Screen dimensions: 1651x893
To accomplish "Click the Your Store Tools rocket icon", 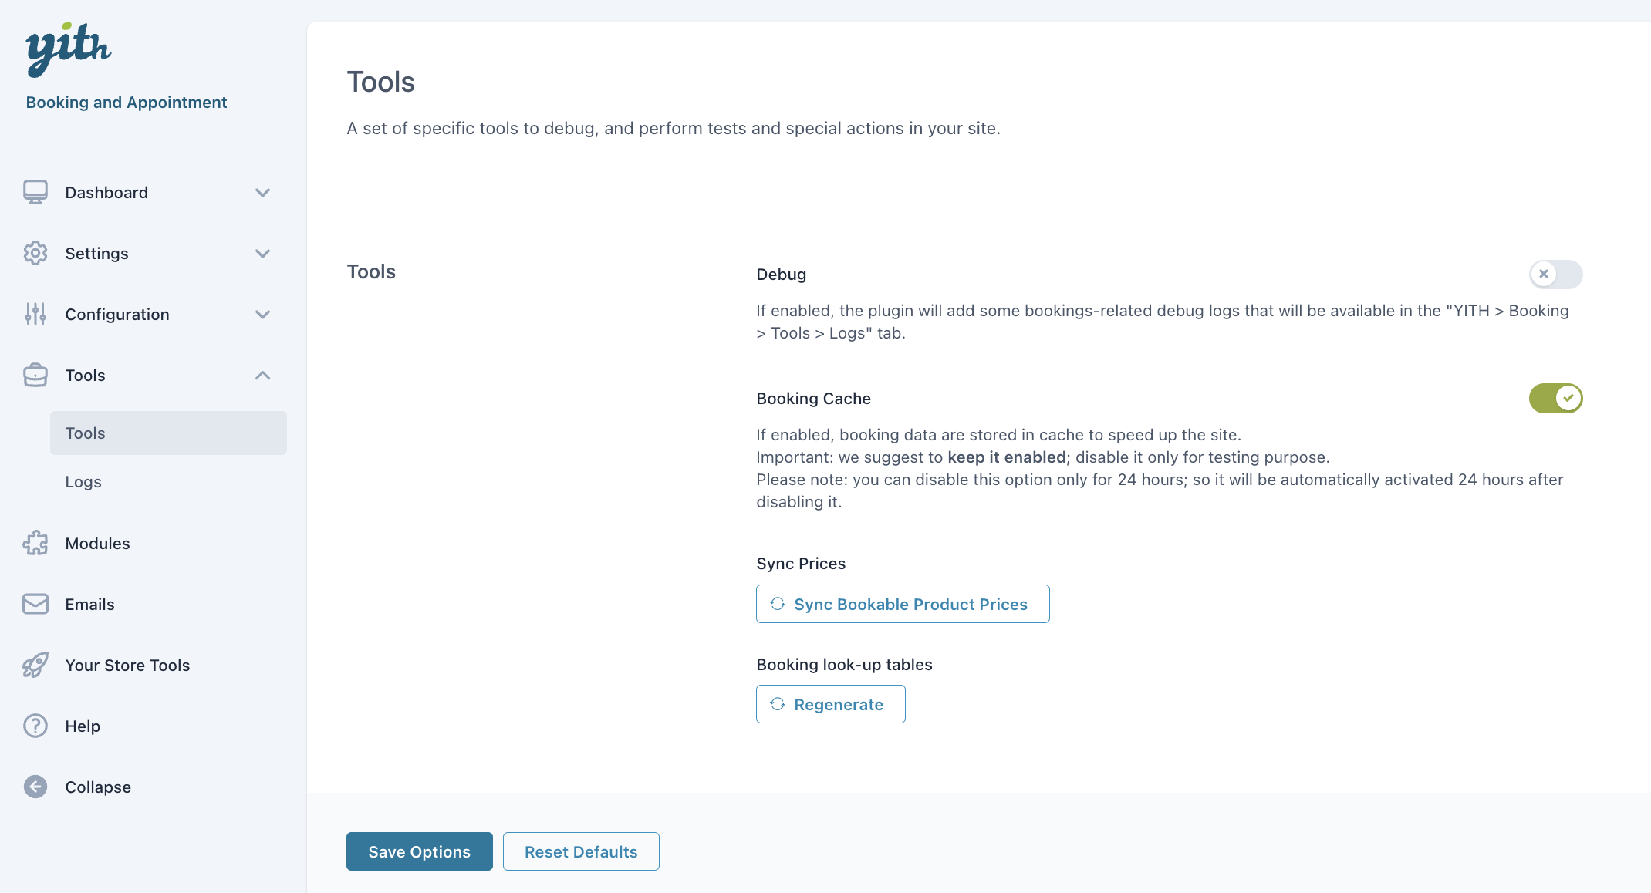I will pos(35,665).
